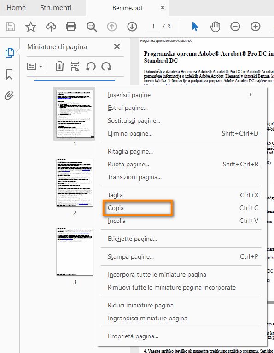Viewport: 274px width, 353px height.
Task: Open the thumbnail options dropdown menu
Action: coord(35,66)
